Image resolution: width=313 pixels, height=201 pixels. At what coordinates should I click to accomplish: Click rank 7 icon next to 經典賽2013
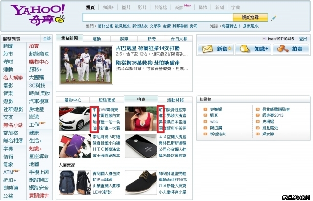point(258,115)
